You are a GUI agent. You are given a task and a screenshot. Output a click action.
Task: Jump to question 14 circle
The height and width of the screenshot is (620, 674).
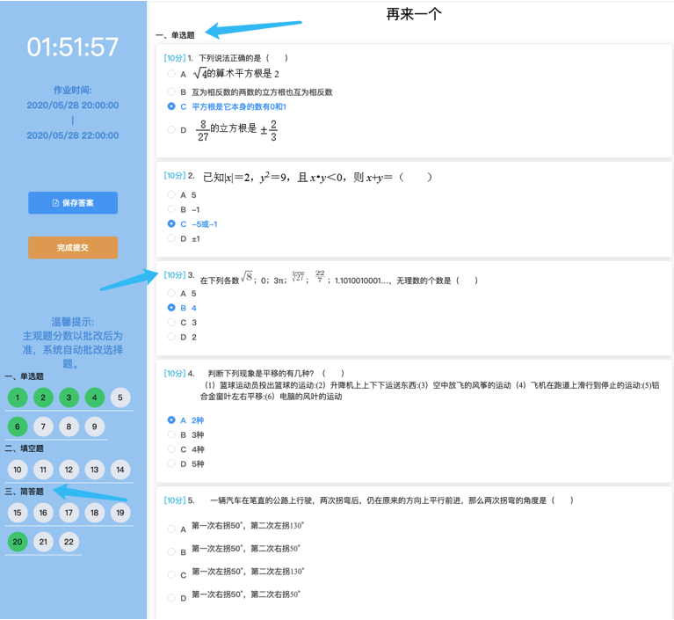120,470
